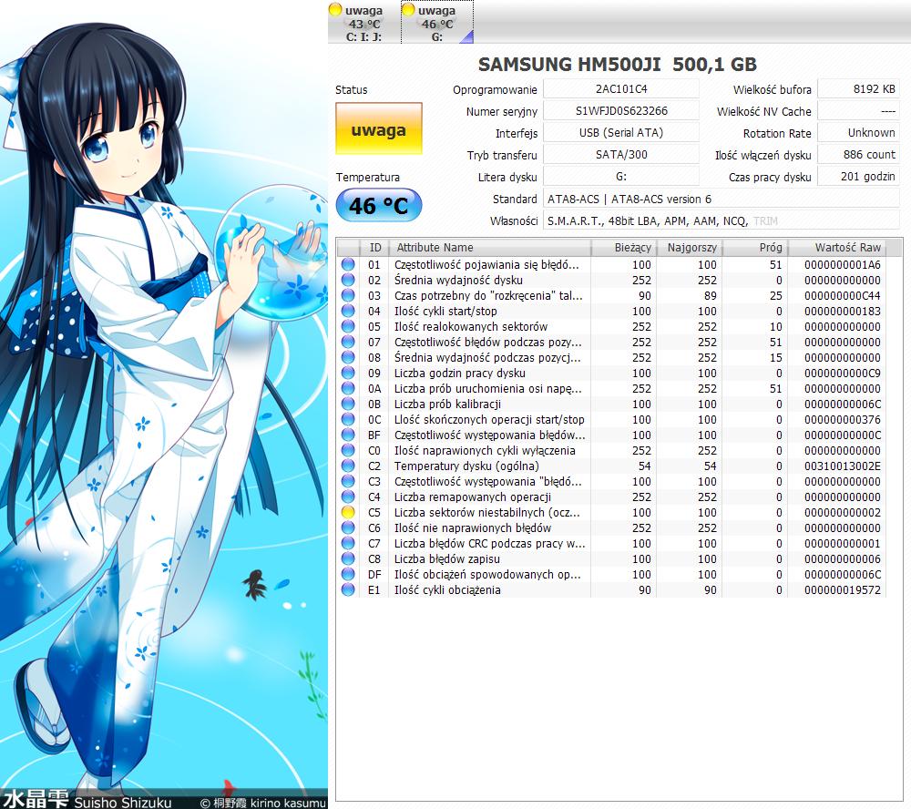Viewport: 911px width, 809px height.
Task: Click blue status icon of attribute 0B
Action: pos(348,404)
